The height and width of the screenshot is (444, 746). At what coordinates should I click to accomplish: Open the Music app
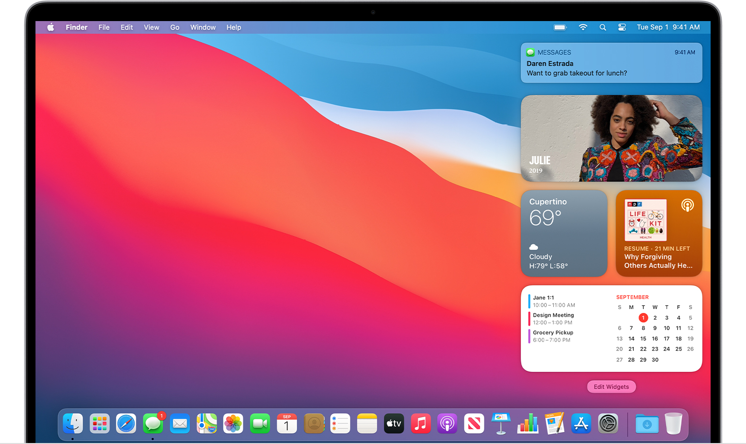coord(420,423)
